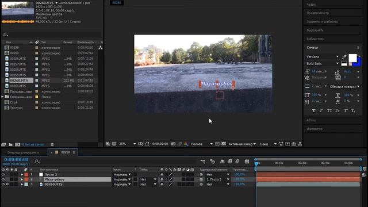Select the 00258.MTS file in Project panel
Viewport: 368px width, 207px height.
(x=18, y=70)
